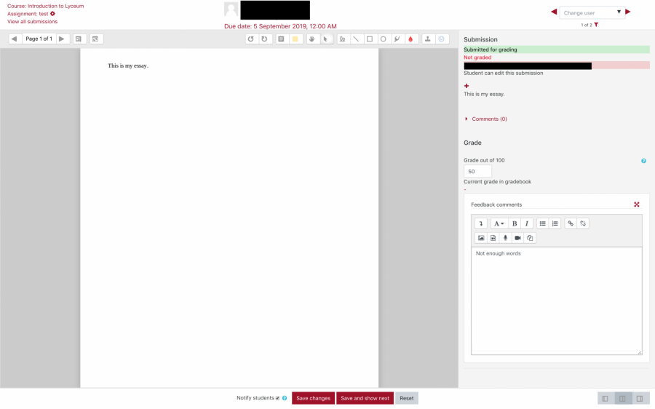
Task: Open the paragraph styles dropdown in editor
Action: 499,223
